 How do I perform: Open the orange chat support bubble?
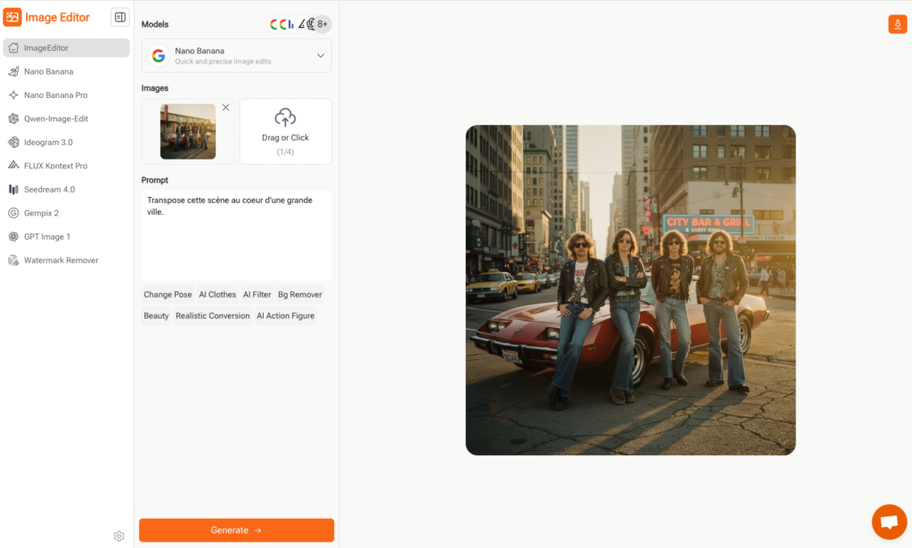[x=888, y=522]
